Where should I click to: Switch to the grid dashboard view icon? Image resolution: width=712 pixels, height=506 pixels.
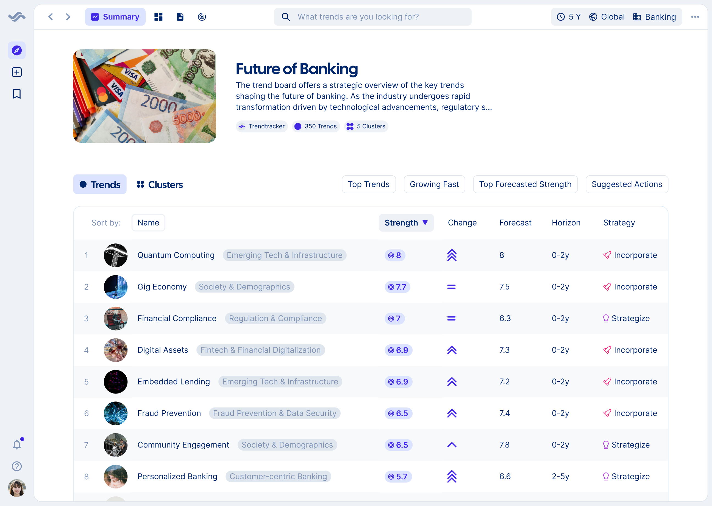(158, 17)
